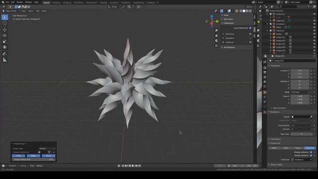The image size is (318, 179).
Task: Toggle the Display Instancer checkbox
Action: pyautogui.click(x=311, y=152)
